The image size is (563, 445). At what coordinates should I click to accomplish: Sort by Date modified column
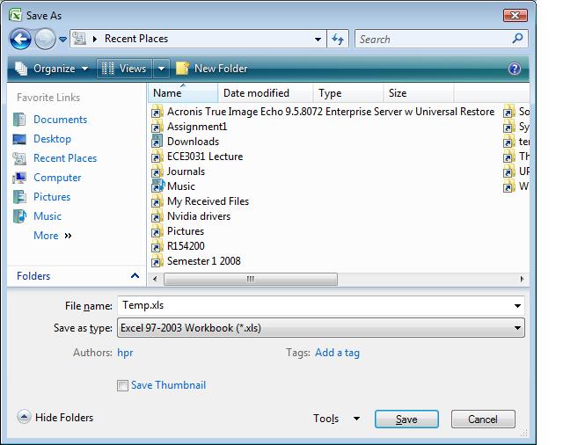(x=266, y=93)
